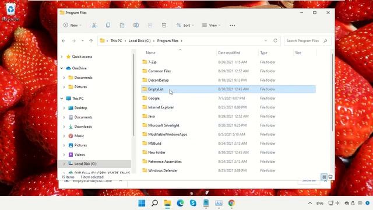
Task: Open Recycle Bin on desktop
Action: 10,12
